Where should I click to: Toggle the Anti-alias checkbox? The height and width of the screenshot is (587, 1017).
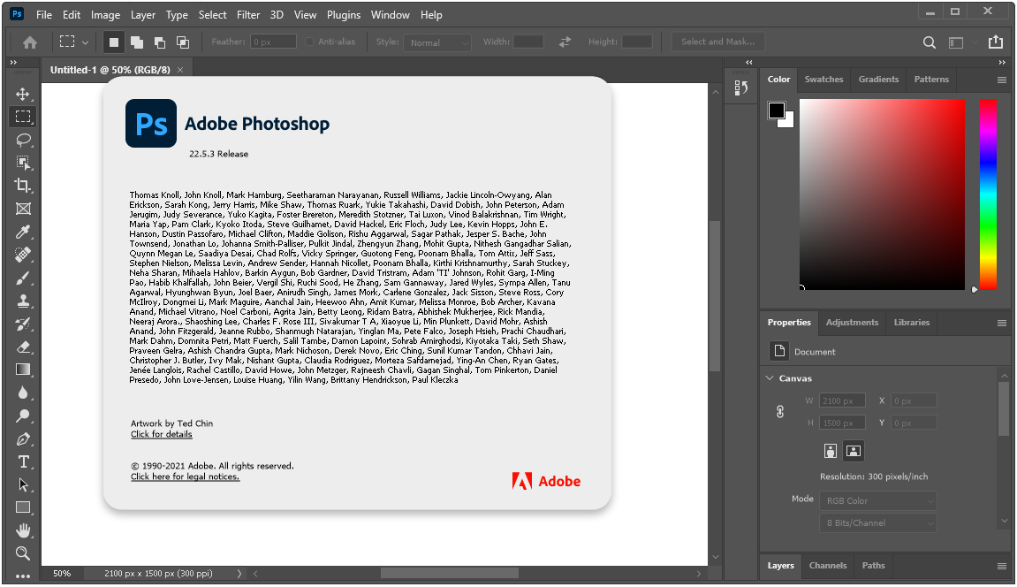(309, 42)
